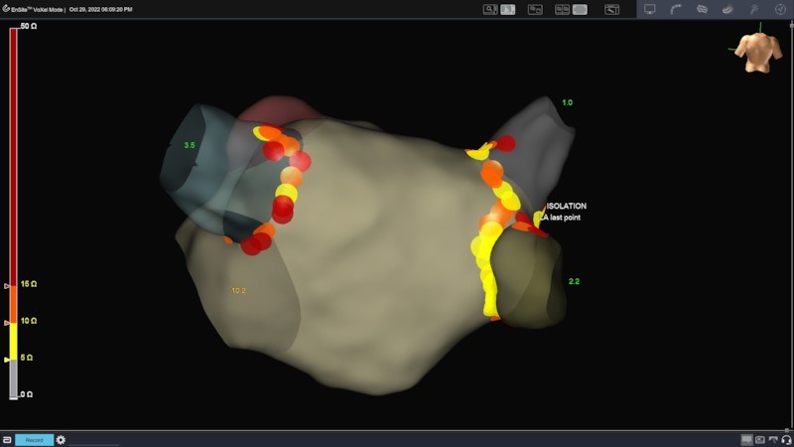Screen dimensions: 794x447
Task: Click the compass navigation icon at top right
Action: click(x=779, y=9)
